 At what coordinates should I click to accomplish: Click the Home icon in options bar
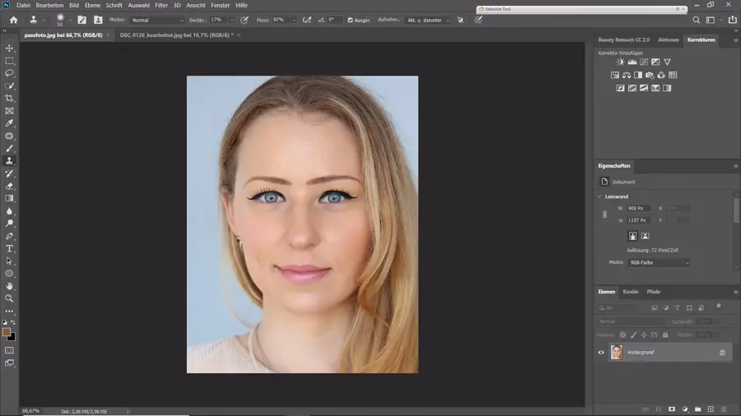[13, 20]
